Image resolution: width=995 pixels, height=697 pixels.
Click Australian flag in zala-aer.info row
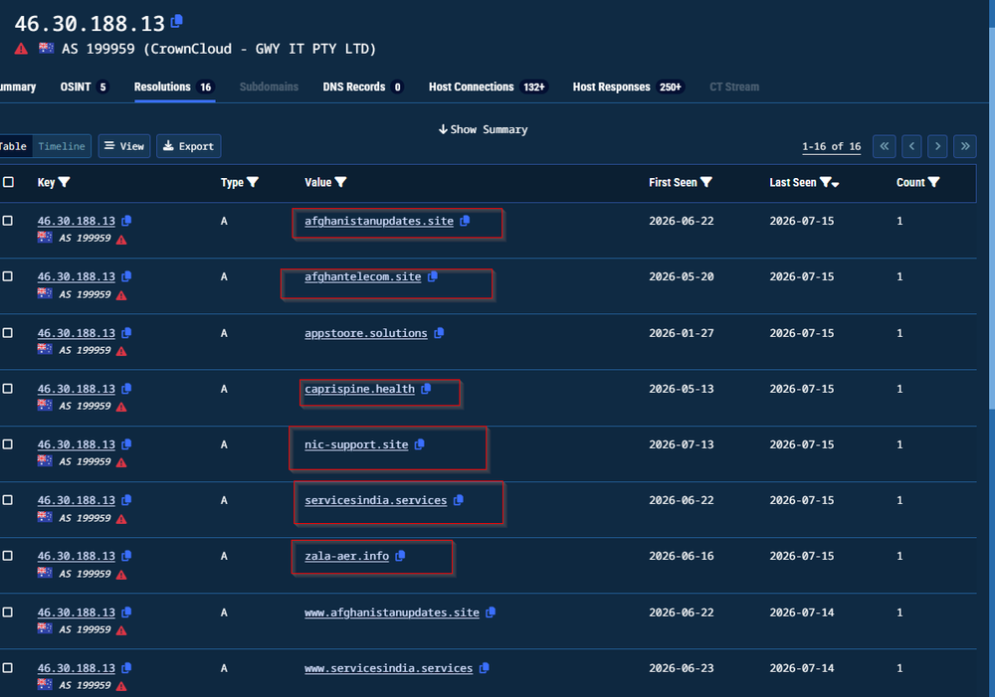click(x=45, y=572)
